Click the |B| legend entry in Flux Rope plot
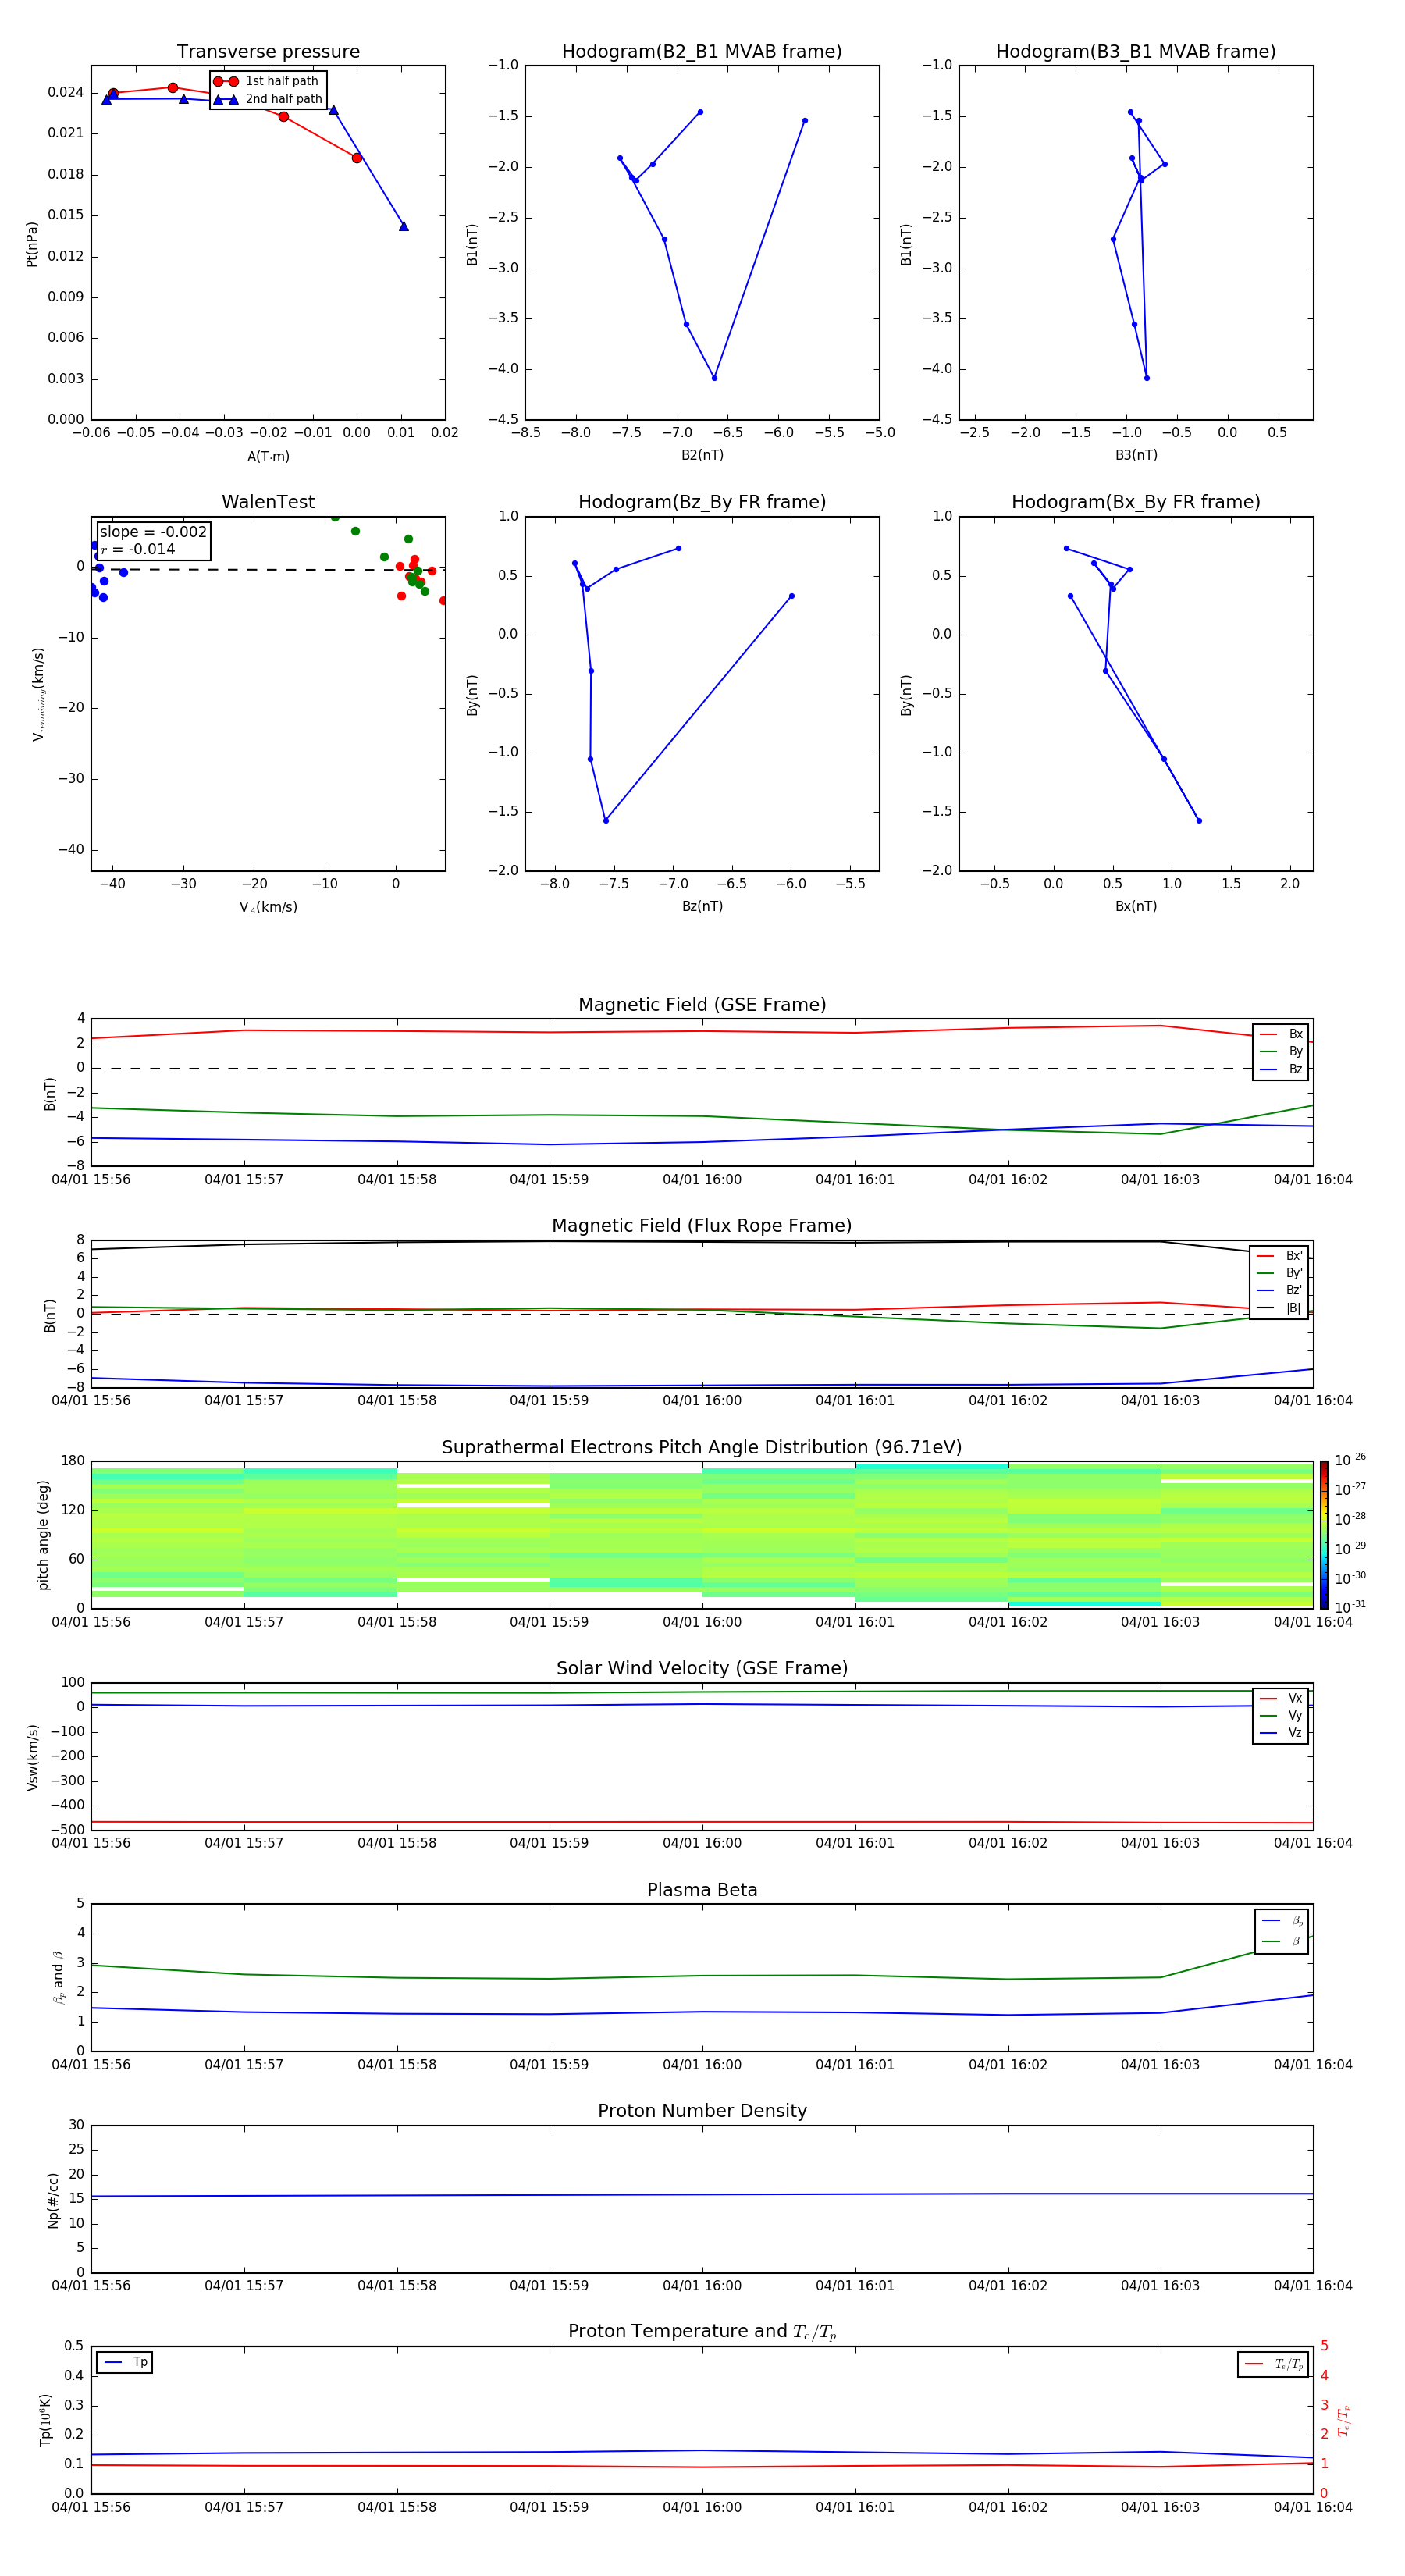The width and height of the screenshot is (1405, 2576). 1279,1308
